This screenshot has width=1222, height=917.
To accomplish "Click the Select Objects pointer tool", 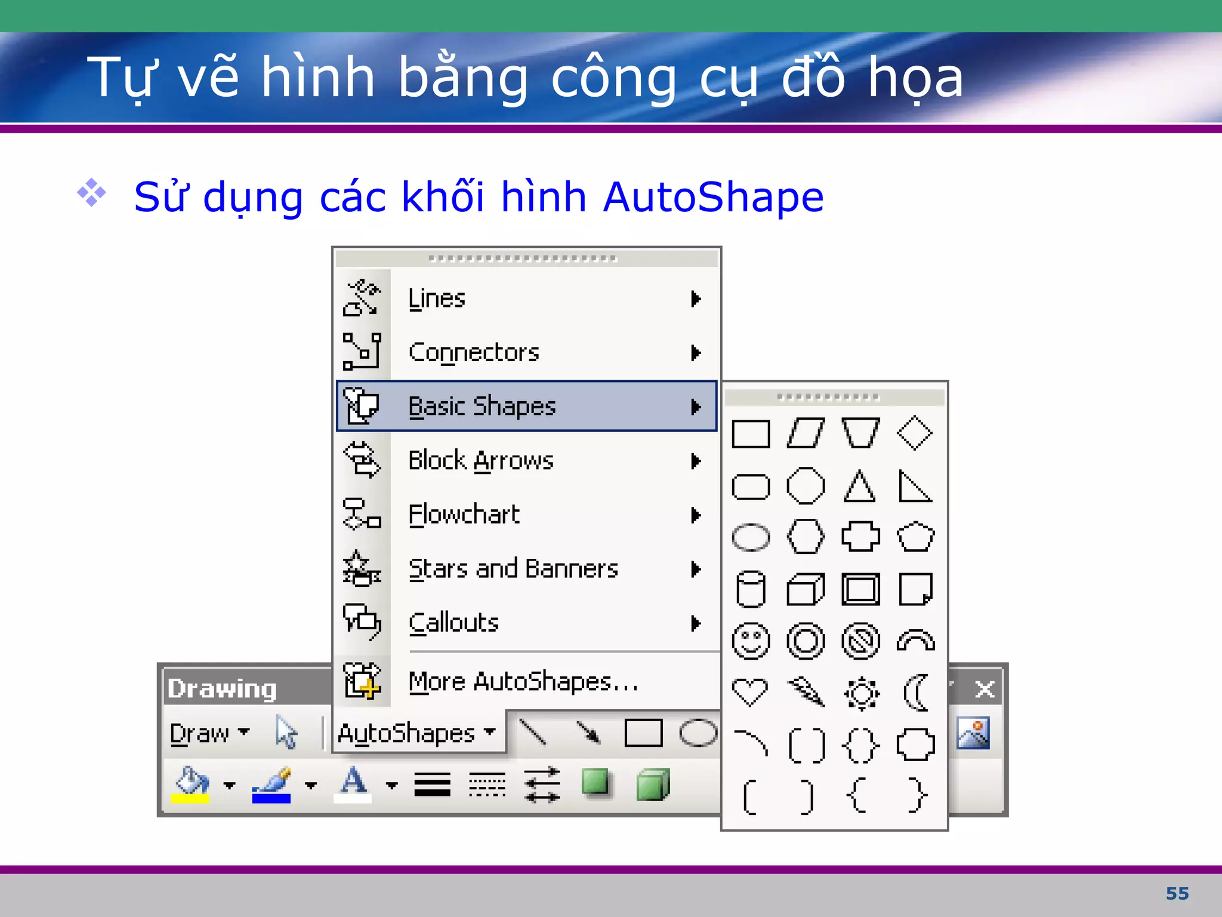I will pos(286,733).
